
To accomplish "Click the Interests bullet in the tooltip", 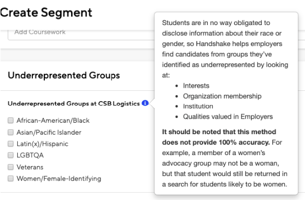I will coord(196,86).
